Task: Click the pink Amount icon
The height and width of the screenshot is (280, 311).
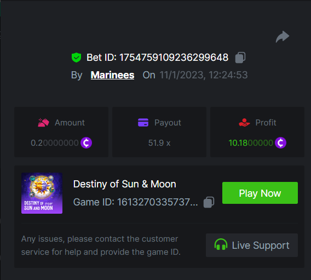Action: click(x=43, y=123)
